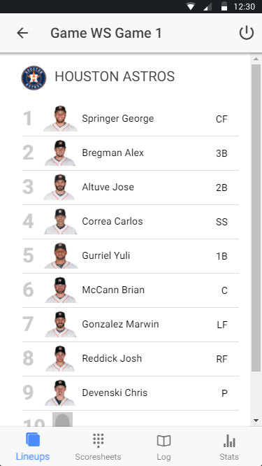Open the Scoresheets tab icon
262x466 pixels.
pos(99,440)
